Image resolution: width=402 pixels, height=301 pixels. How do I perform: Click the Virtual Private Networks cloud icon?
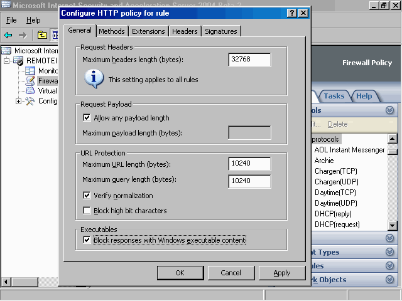tap(30, 91)
